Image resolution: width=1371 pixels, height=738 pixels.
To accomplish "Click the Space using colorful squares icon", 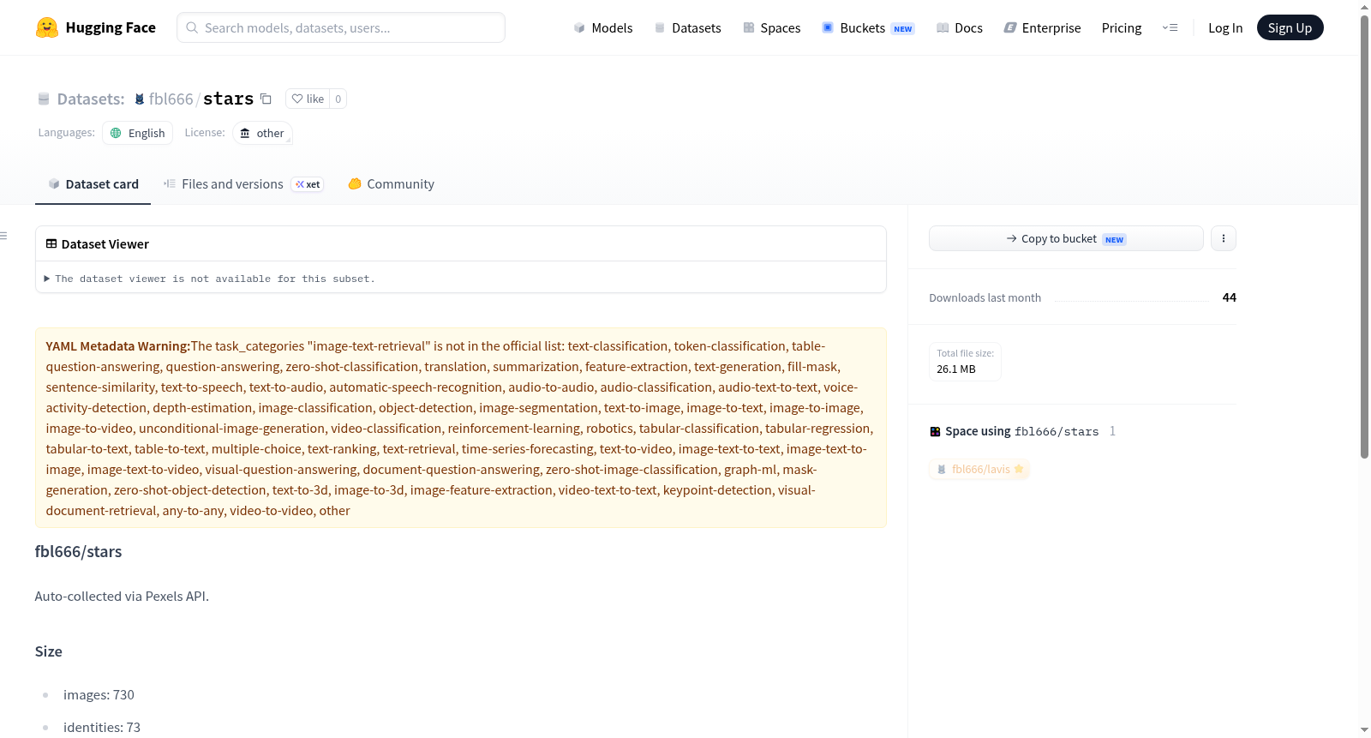I will click(936, 431).
